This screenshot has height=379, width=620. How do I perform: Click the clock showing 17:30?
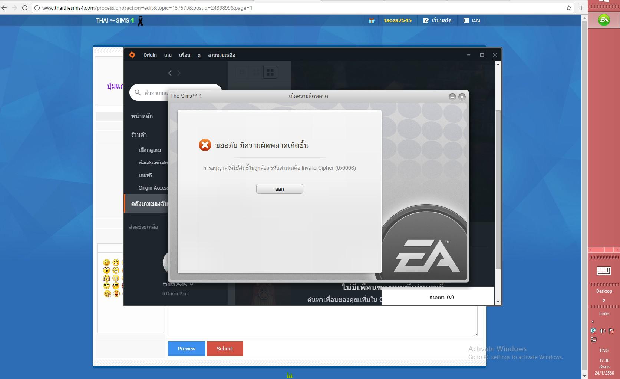[604, 360]
